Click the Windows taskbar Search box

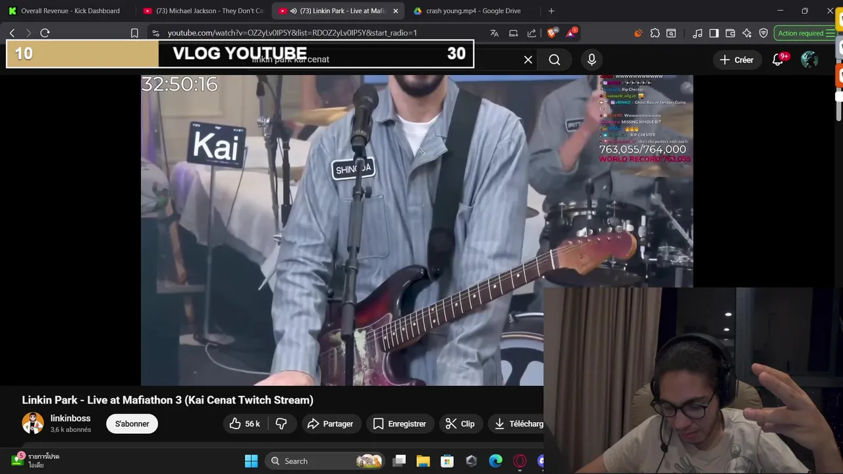coord(326,461)
